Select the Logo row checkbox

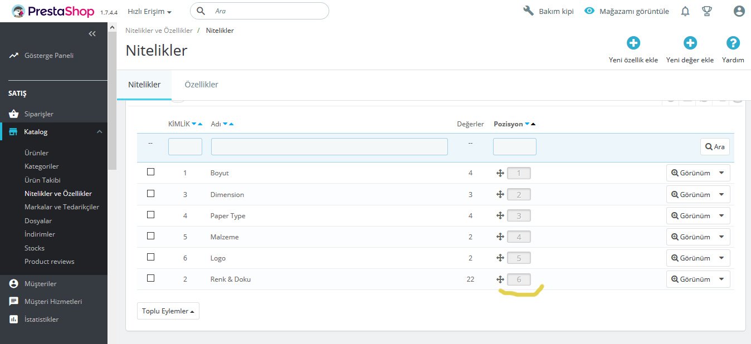tap(150, 257)
